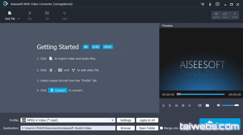Click the volume slider in preview
This screenshot has width=243, height=135.
pos(231,105)
